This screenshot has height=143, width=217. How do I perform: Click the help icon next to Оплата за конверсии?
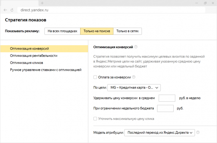[134, 77]
